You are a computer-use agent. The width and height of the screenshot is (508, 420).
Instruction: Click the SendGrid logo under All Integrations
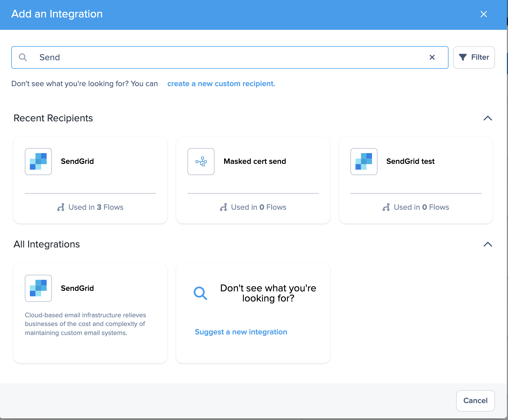pos(38,288)
